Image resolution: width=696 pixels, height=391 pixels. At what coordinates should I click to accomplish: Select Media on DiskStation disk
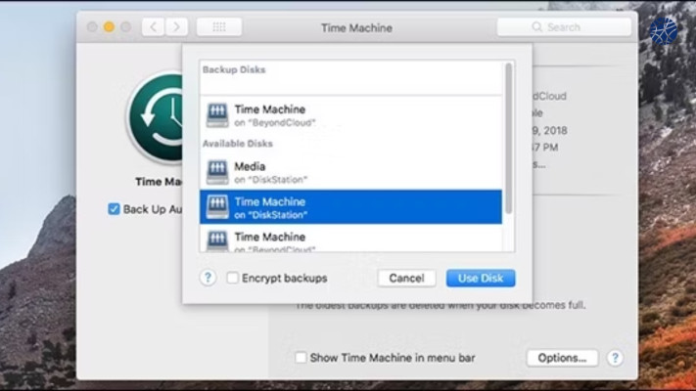(x=350, y=172)
